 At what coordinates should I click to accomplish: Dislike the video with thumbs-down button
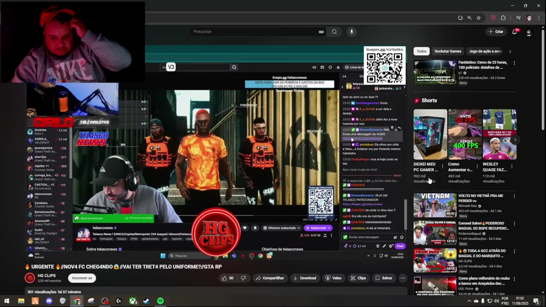(243, 278)
